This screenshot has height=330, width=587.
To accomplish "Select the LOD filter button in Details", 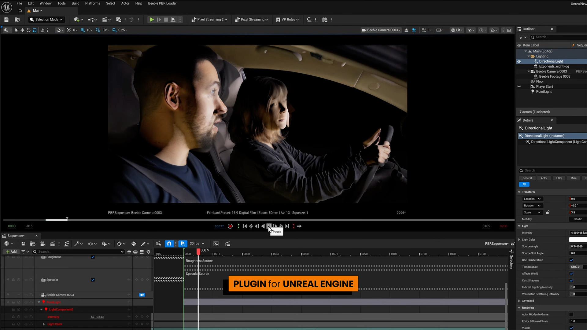I will click(559, 178).
